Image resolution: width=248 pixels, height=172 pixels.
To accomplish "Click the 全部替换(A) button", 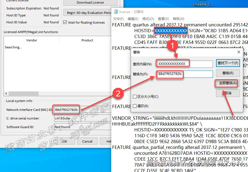I will click(228, 83).
